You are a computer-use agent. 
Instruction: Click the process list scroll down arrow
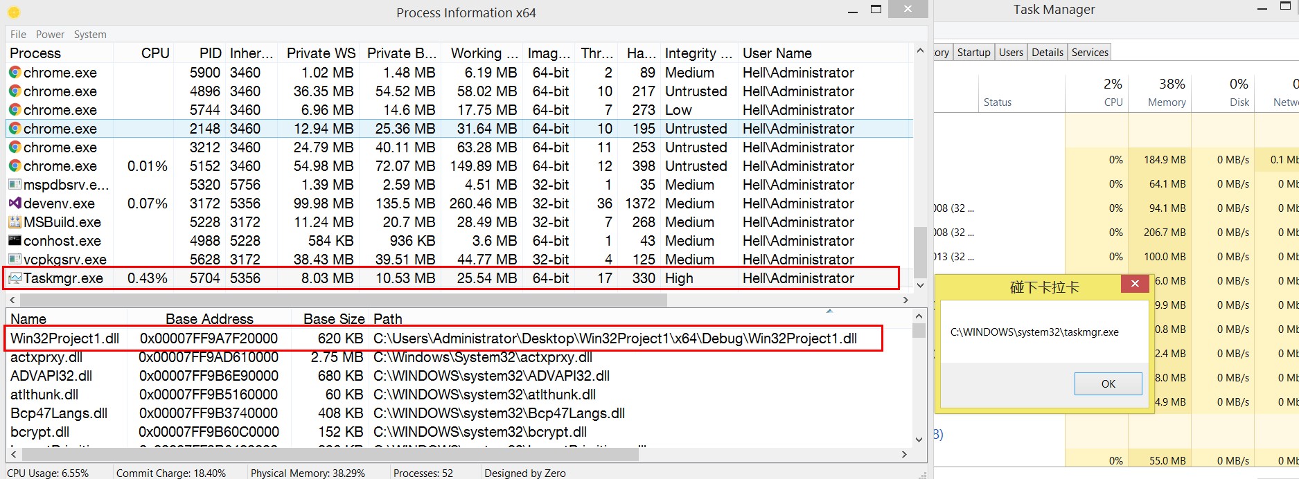(920, 284)
